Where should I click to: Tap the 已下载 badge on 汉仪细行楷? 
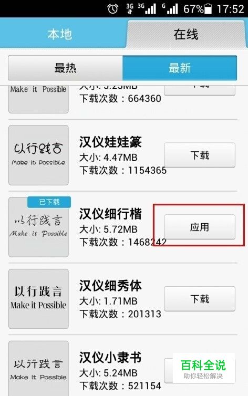(49, 202)
